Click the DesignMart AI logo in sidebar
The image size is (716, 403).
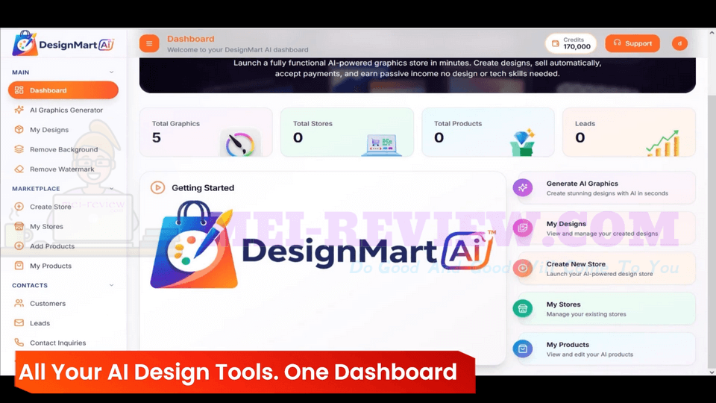point(63,44)
